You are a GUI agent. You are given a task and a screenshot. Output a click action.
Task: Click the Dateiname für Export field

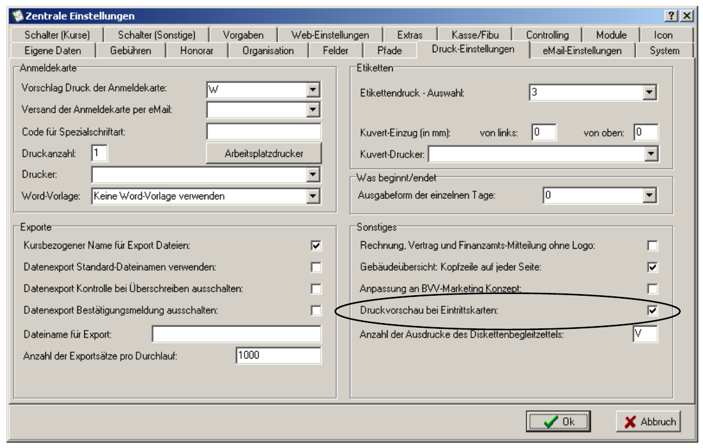point(236,334)
